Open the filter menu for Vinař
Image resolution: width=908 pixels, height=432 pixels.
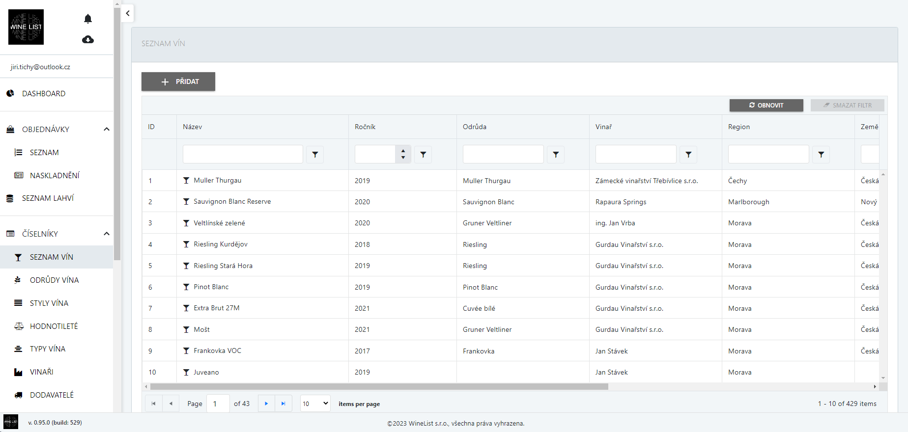pyautogui.click(x=688, y=154)
